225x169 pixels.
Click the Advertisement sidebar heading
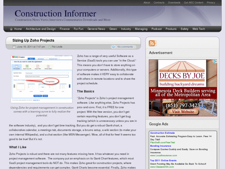(x=161, y=53)
